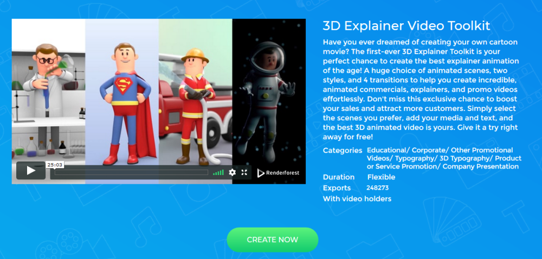The height and width of the screenshot is (259, 542).
Task: Click the Flexible duration value
Action: (x=381, y=177)
